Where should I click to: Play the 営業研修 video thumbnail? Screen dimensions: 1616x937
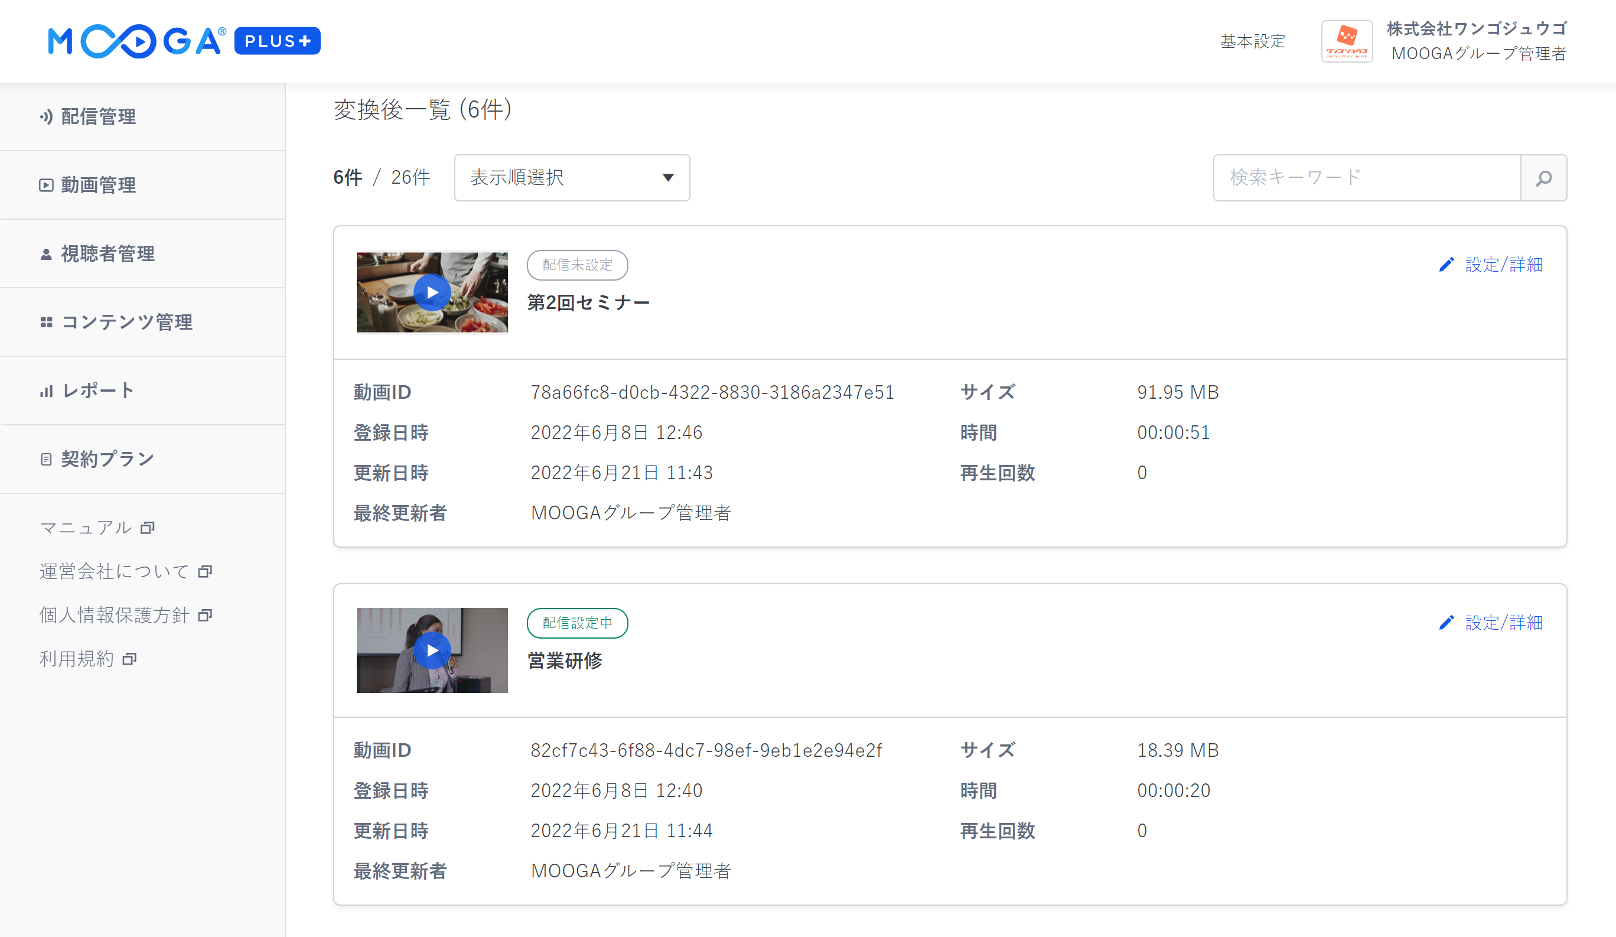click(x=432, y=650)
